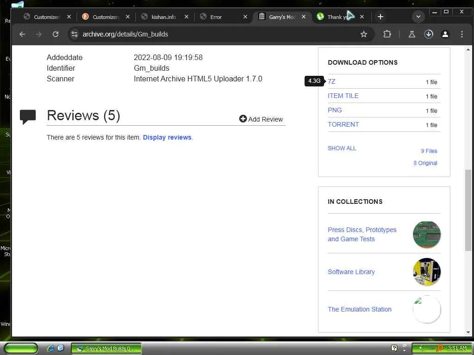Open the Extensions puzzle icon
This screenshot has height=355, width=474.
[387, 34]
